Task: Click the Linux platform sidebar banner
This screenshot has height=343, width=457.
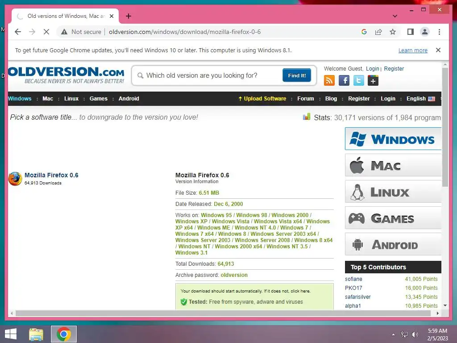Action: [x=393, y=192]
